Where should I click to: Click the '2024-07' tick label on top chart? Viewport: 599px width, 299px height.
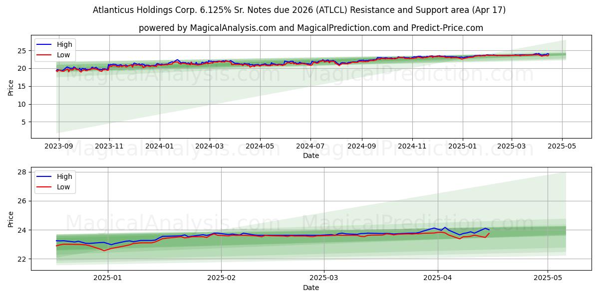(x=310, y=147)
